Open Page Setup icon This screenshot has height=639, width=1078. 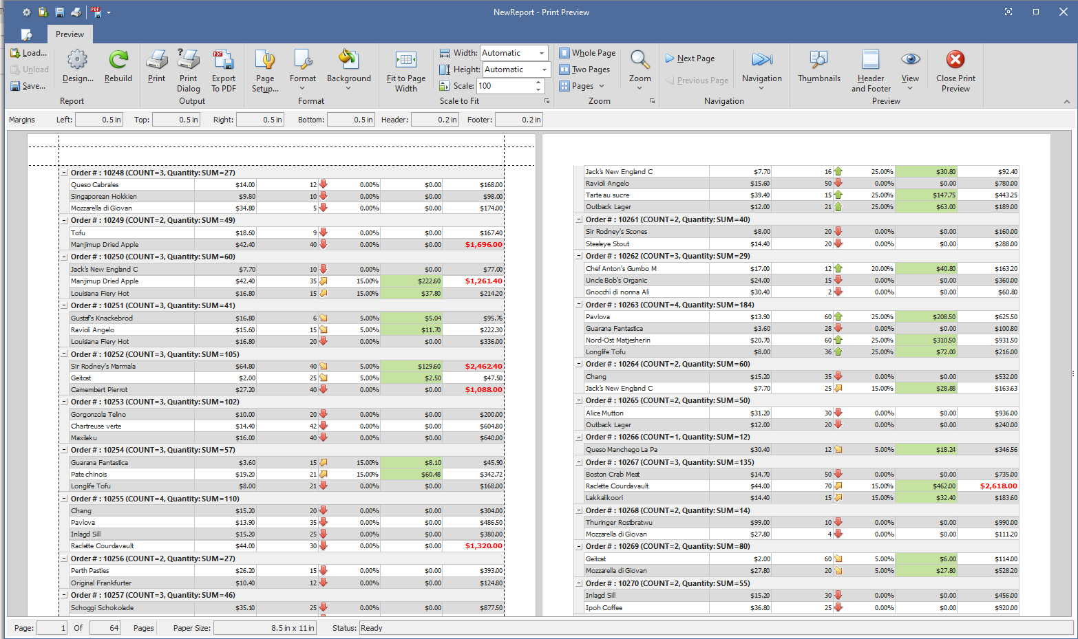[265, 60]
